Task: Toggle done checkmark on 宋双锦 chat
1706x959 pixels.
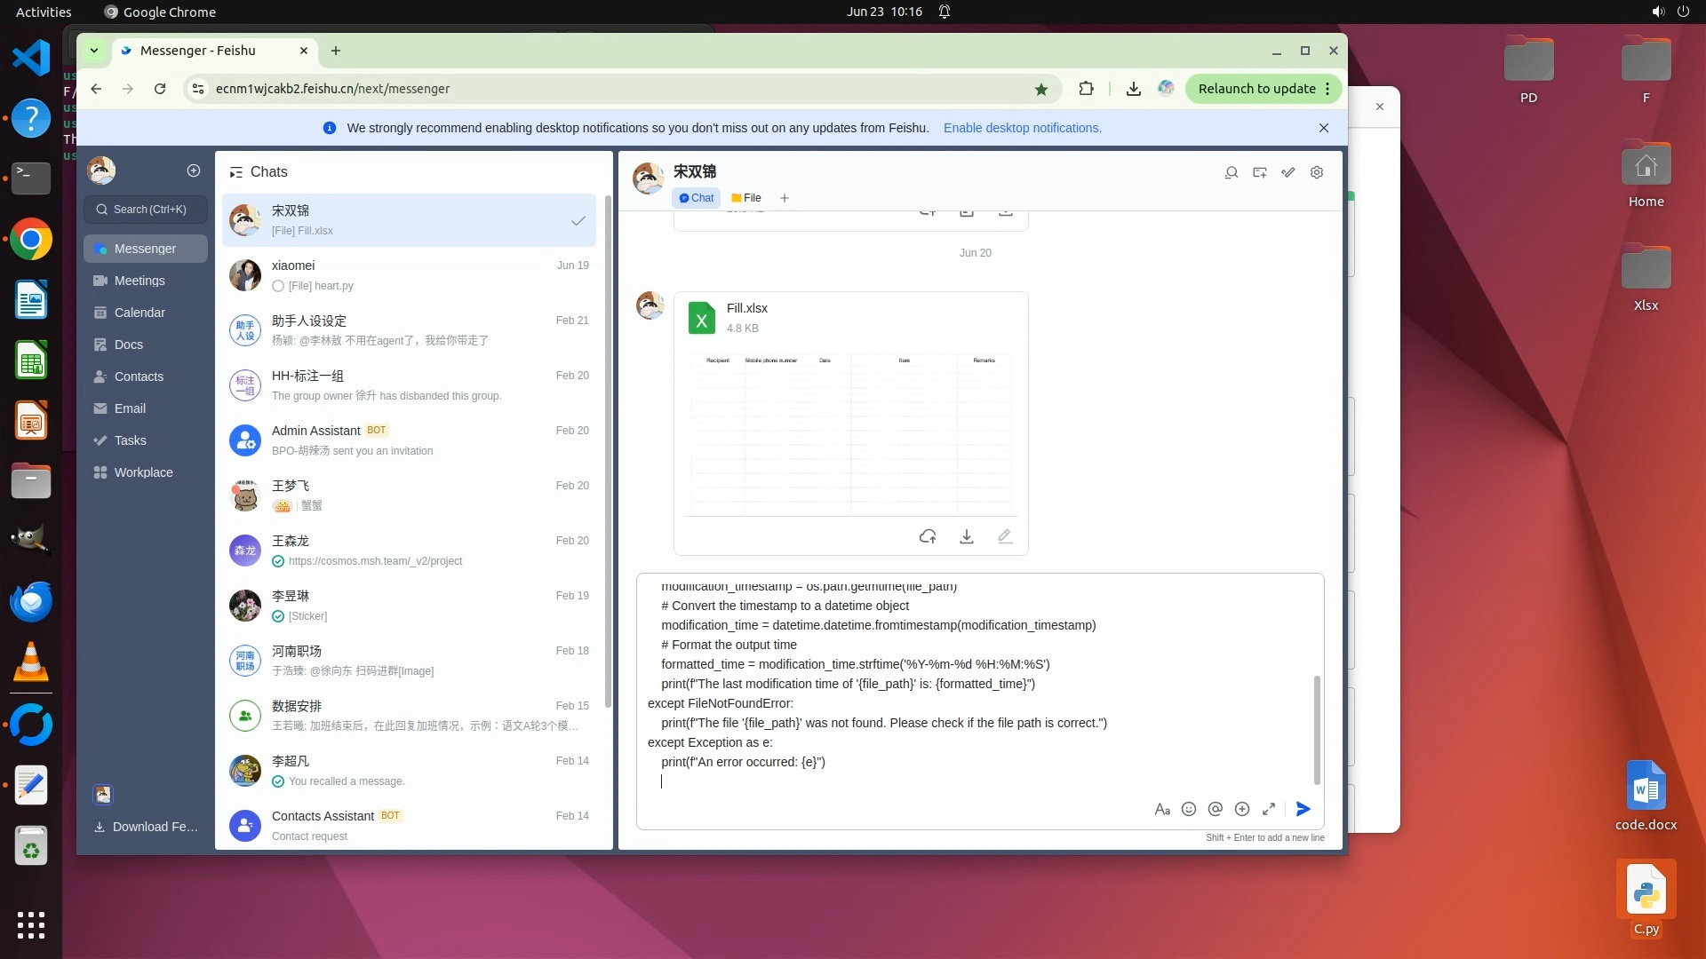Action: click(x=578, y=221)
